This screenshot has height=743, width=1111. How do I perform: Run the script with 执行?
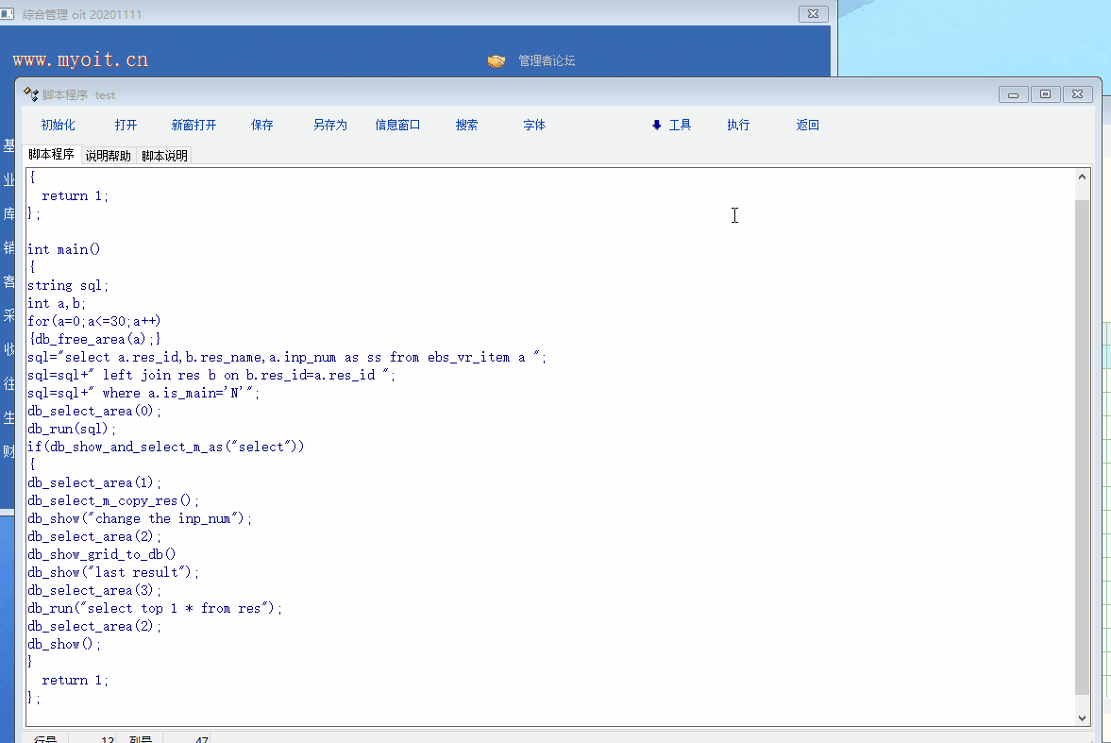738,125
